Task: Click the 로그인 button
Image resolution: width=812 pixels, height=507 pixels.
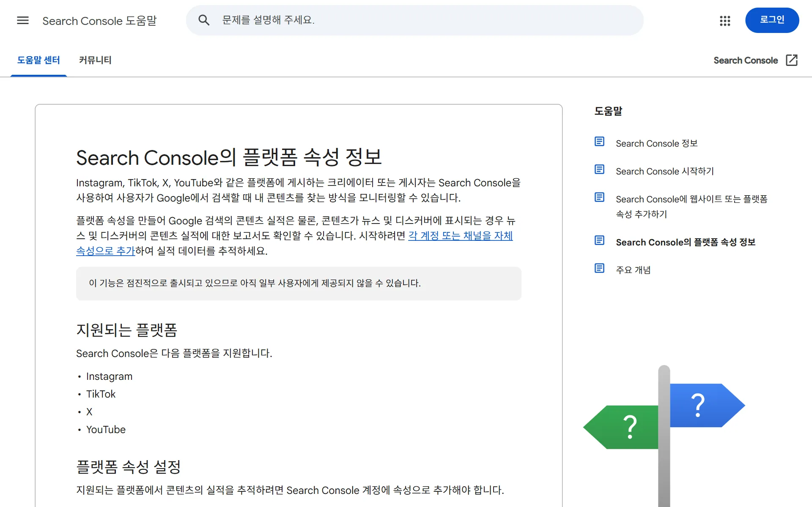Action: pyautogui.click(x=772, y=20)
